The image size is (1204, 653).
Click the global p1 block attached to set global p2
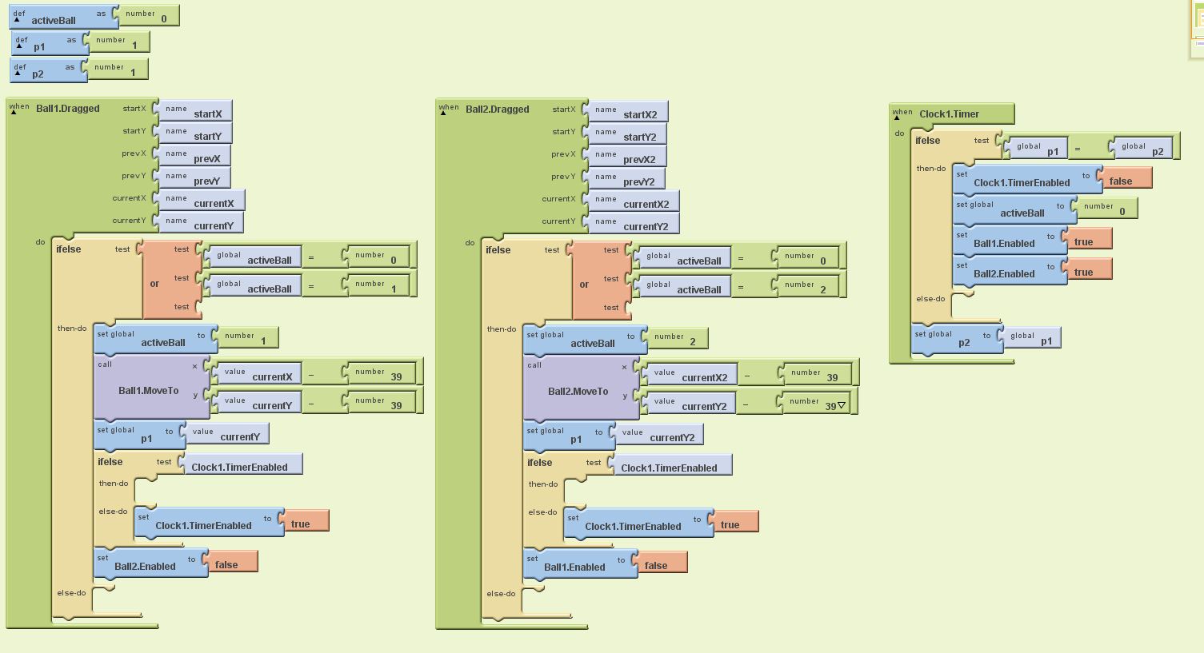[1029, 338]
